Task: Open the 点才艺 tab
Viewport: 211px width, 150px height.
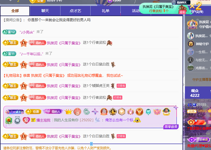Action: coord(75,11)
